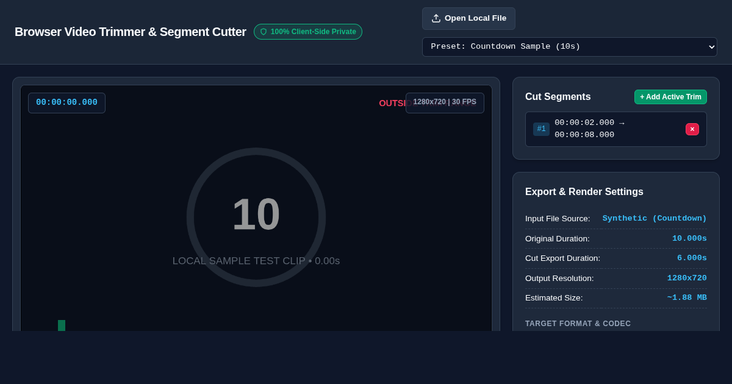Viewport: 732px width, 384px height.
Task: Click the 10.000s original duration value
Action: (x=689, y=238)
